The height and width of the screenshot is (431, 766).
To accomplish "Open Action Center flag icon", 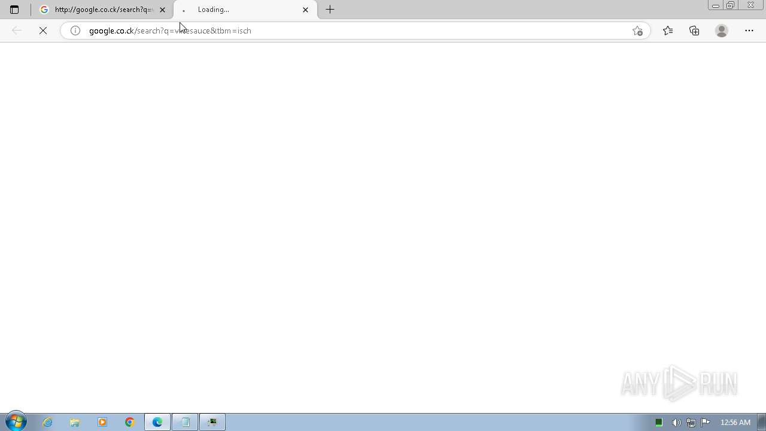I will tap(706, 423).
